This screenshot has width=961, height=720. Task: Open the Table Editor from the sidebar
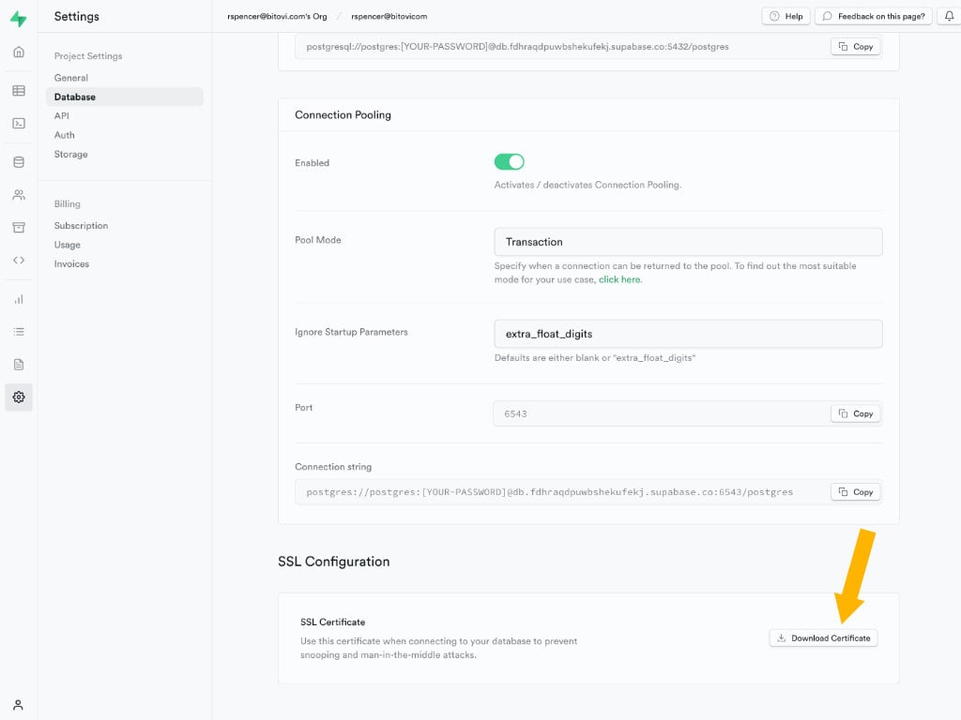click(19, 90)
